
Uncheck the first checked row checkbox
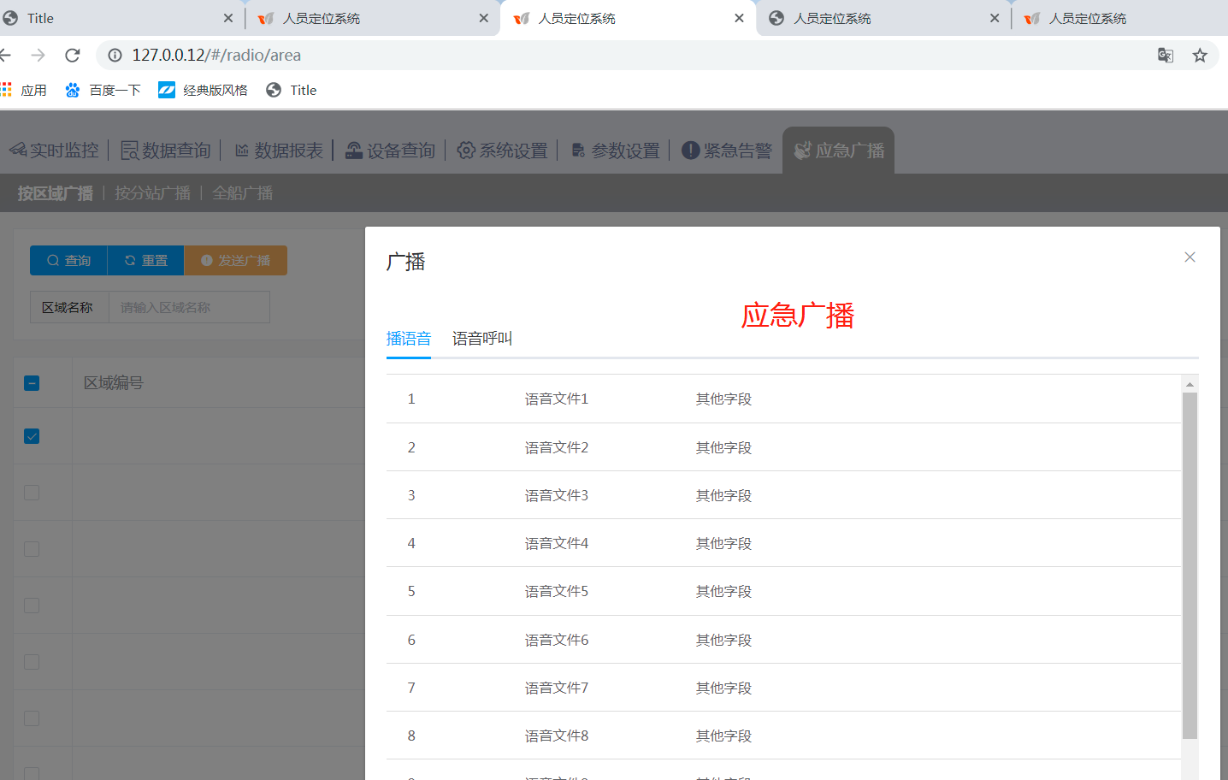pos(32,436)
